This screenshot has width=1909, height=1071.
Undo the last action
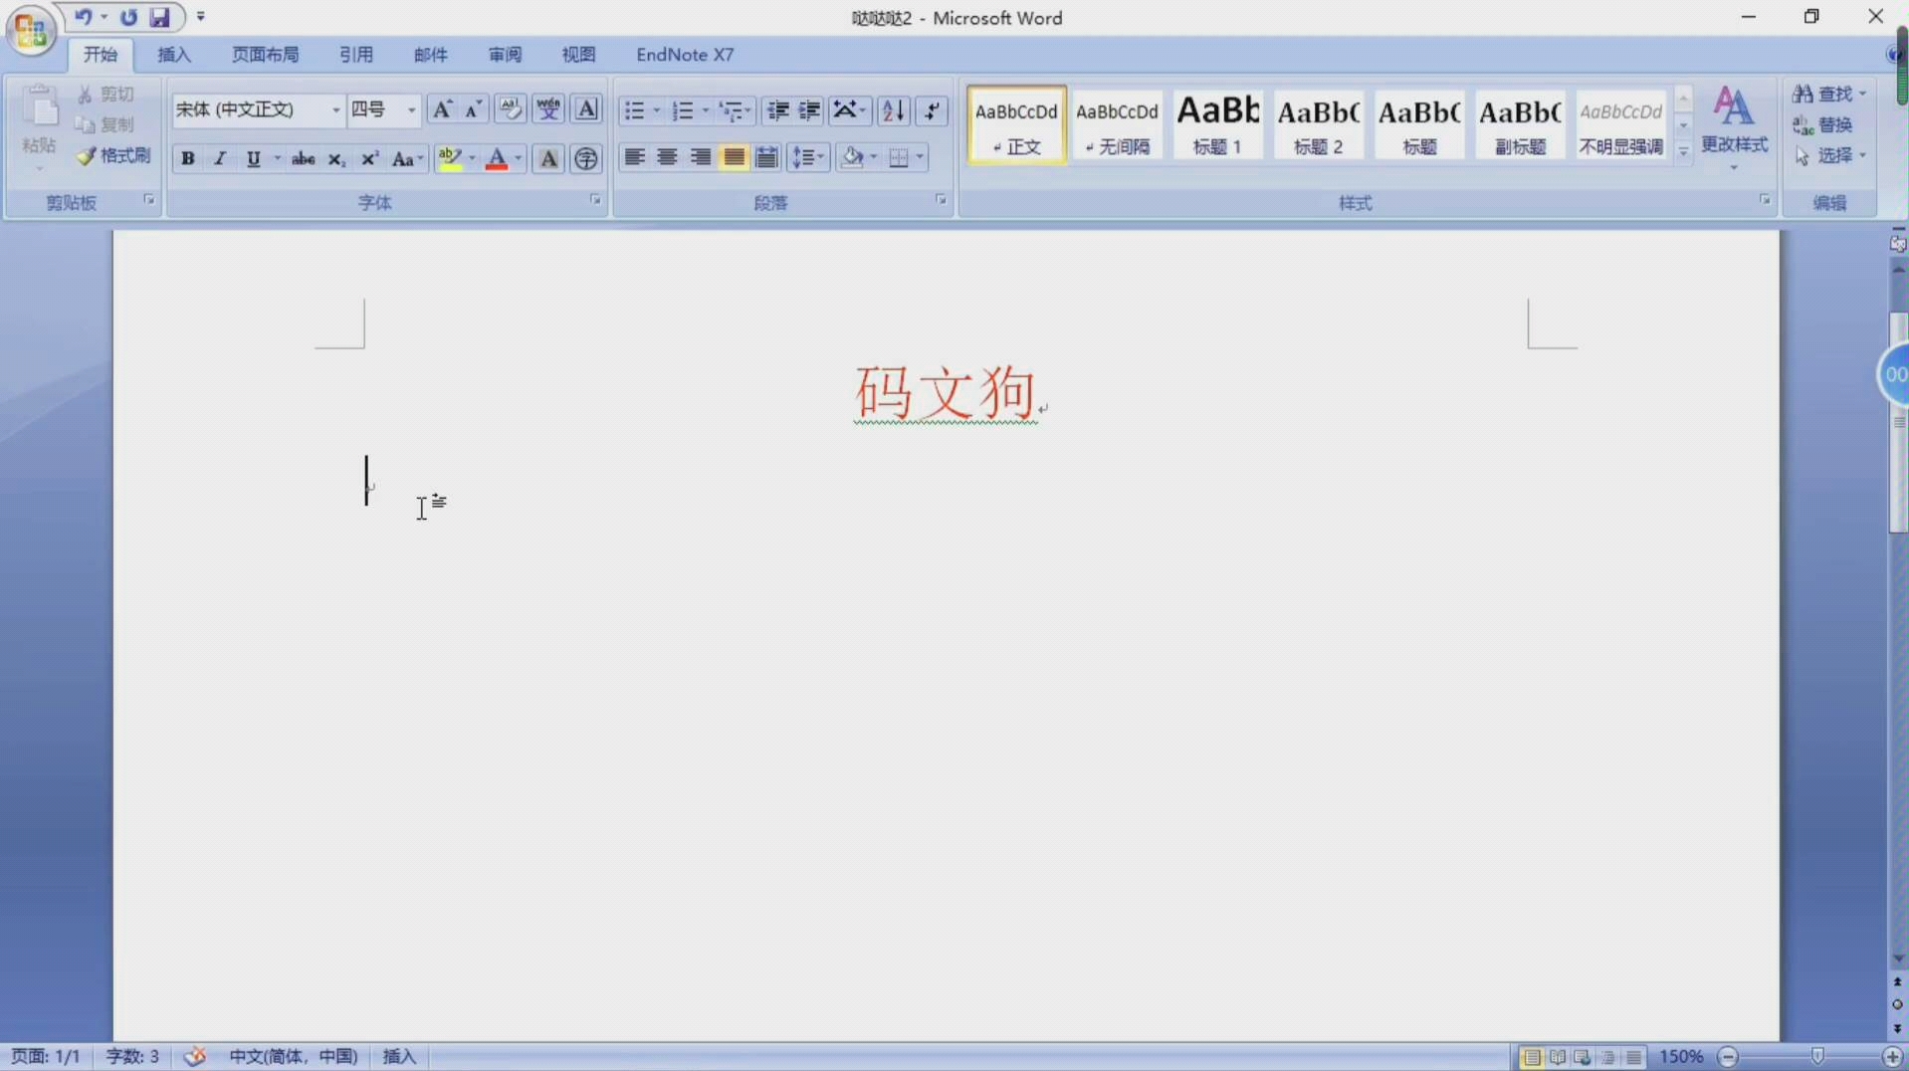coord(84,17)
